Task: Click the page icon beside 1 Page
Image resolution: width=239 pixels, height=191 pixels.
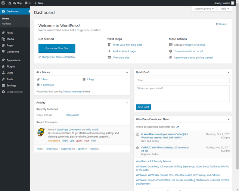Action: tap(84, 79)
